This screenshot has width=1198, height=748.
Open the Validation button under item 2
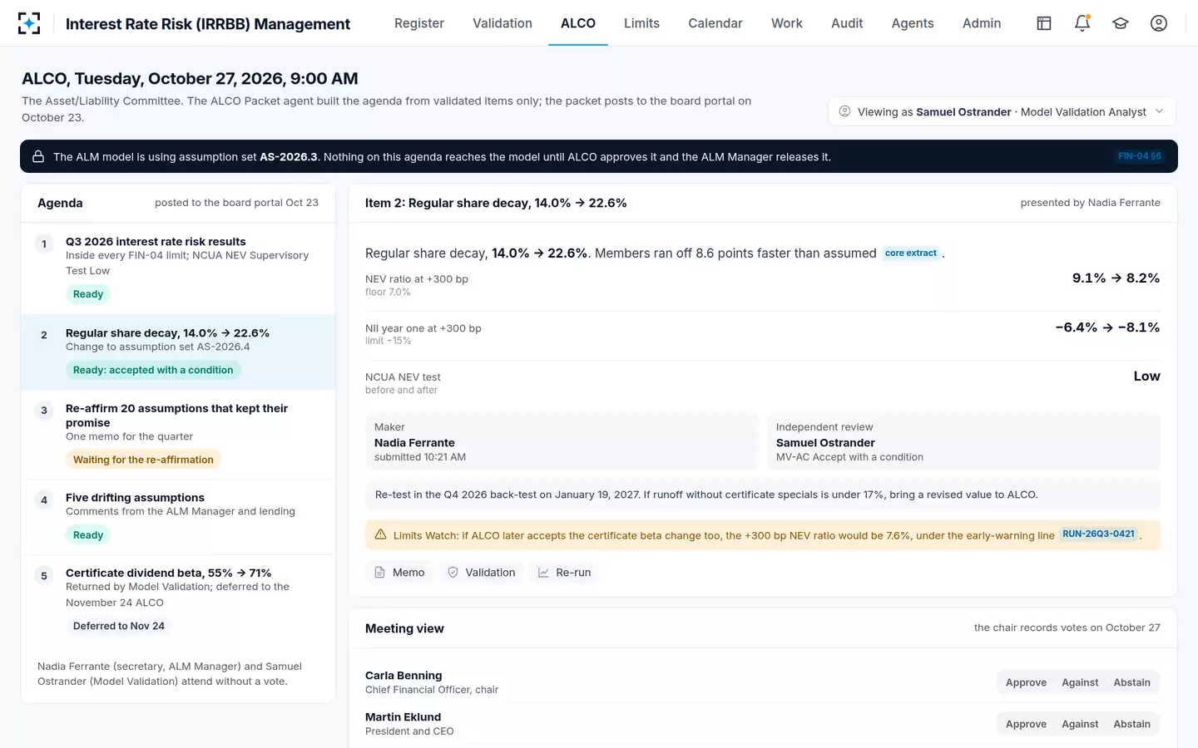482,573
